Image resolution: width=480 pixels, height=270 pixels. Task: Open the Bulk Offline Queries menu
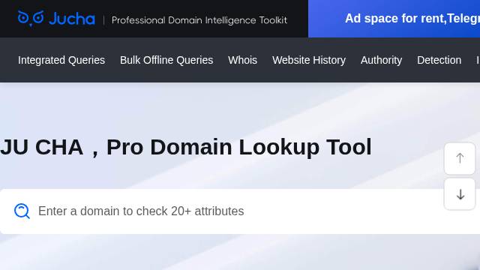tap(166, 60)
